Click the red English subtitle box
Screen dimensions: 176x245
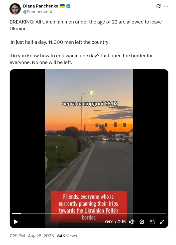[x=89, y=206]
